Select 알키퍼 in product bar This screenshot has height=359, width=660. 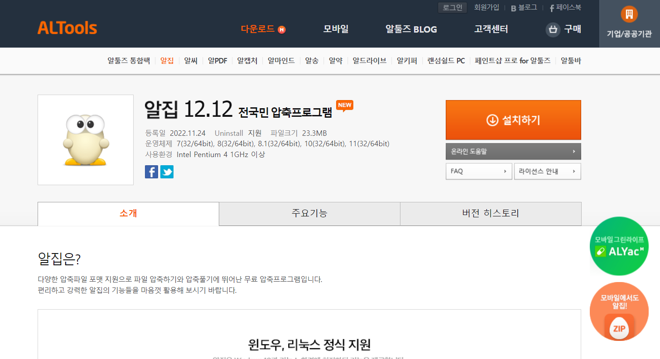[407, 61]
